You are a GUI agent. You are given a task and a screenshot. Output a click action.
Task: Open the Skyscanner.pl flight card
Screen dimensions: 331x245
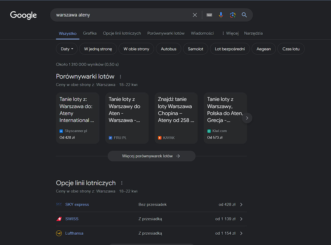click(78, 118)
